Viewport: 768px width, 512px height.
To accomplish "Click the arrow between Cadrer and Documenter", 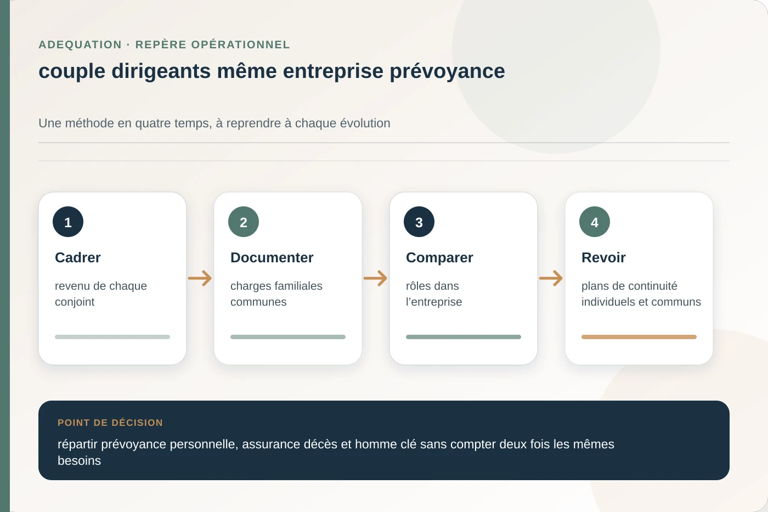I will [x=200, y=278].
